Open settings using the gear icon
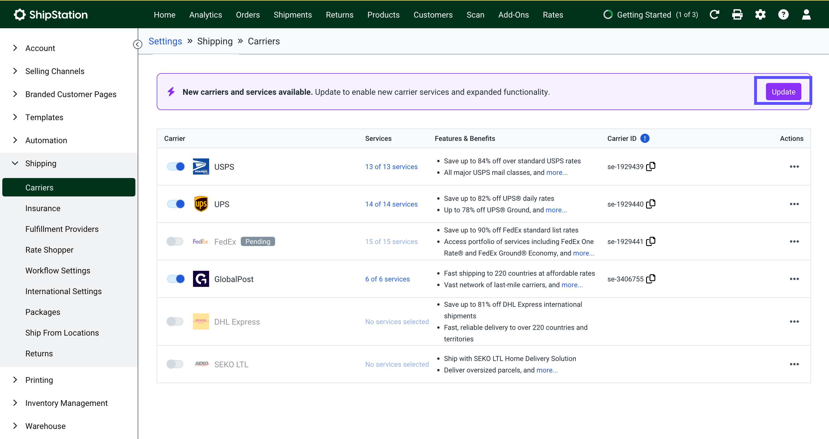Image resolution: width=829 pixels, height=439 pixels. (x=760, y=14)
